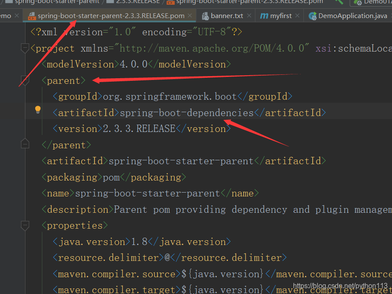Close the banner.txt tab
This screenshot has width=392, height=294.
click(249, 15)
